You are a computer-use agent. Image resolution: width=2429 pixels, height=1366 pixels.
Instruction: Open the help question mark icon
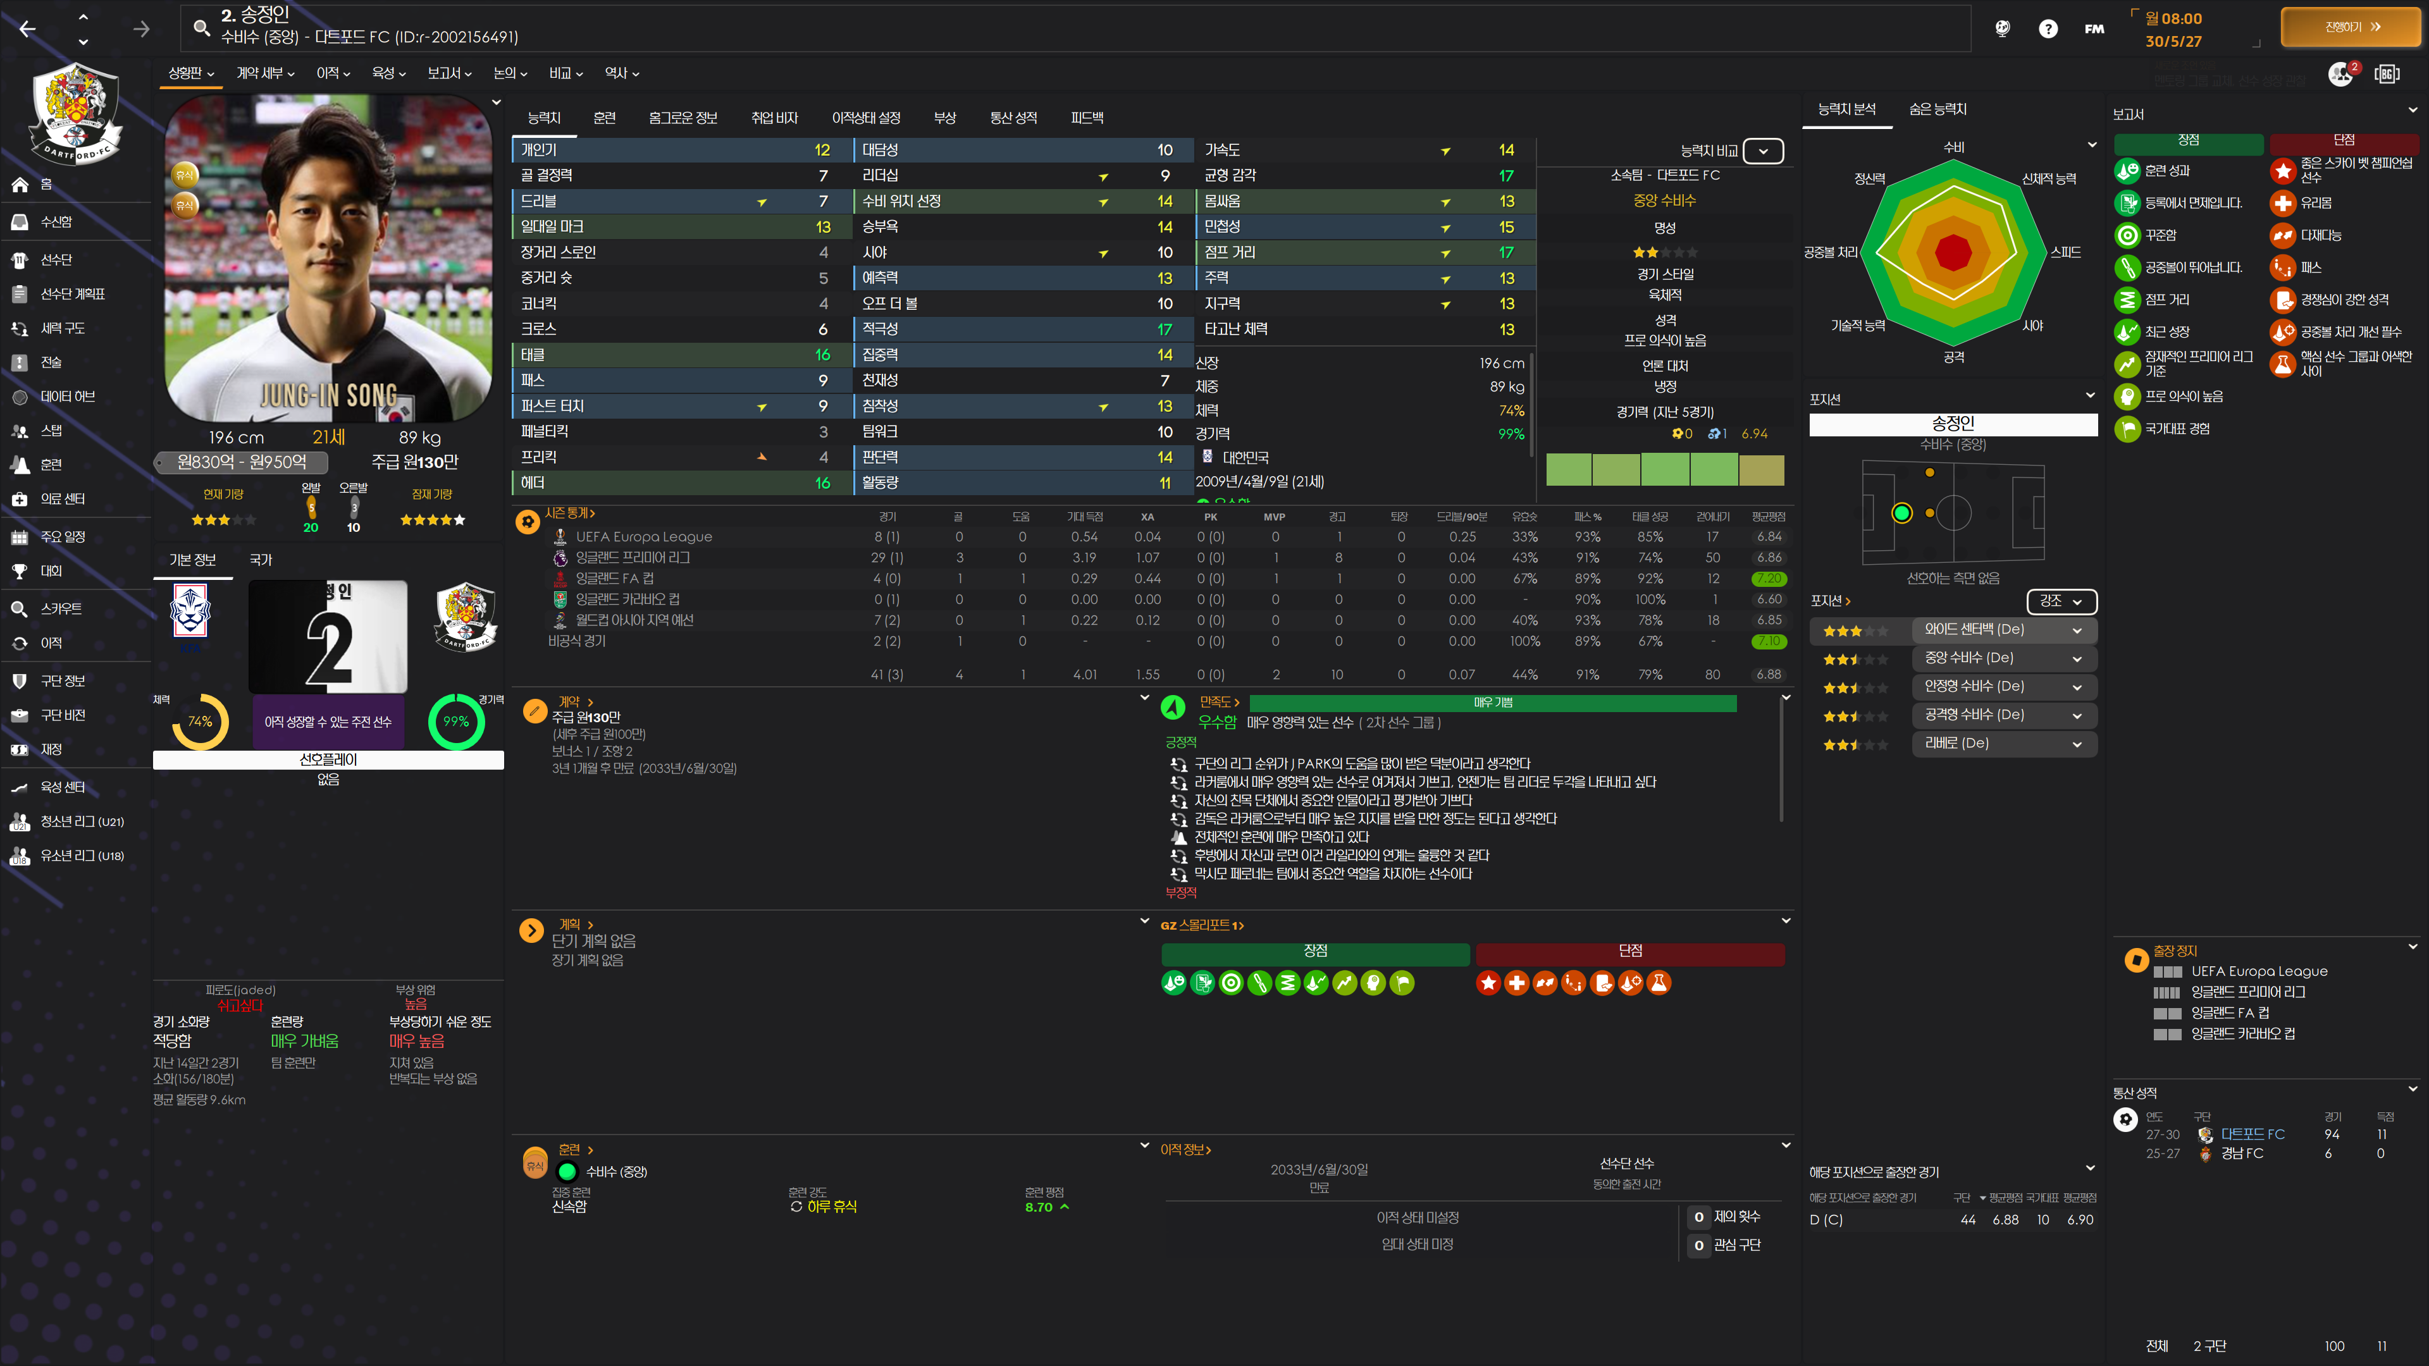pyautogui.click(x=2047, y=28)
